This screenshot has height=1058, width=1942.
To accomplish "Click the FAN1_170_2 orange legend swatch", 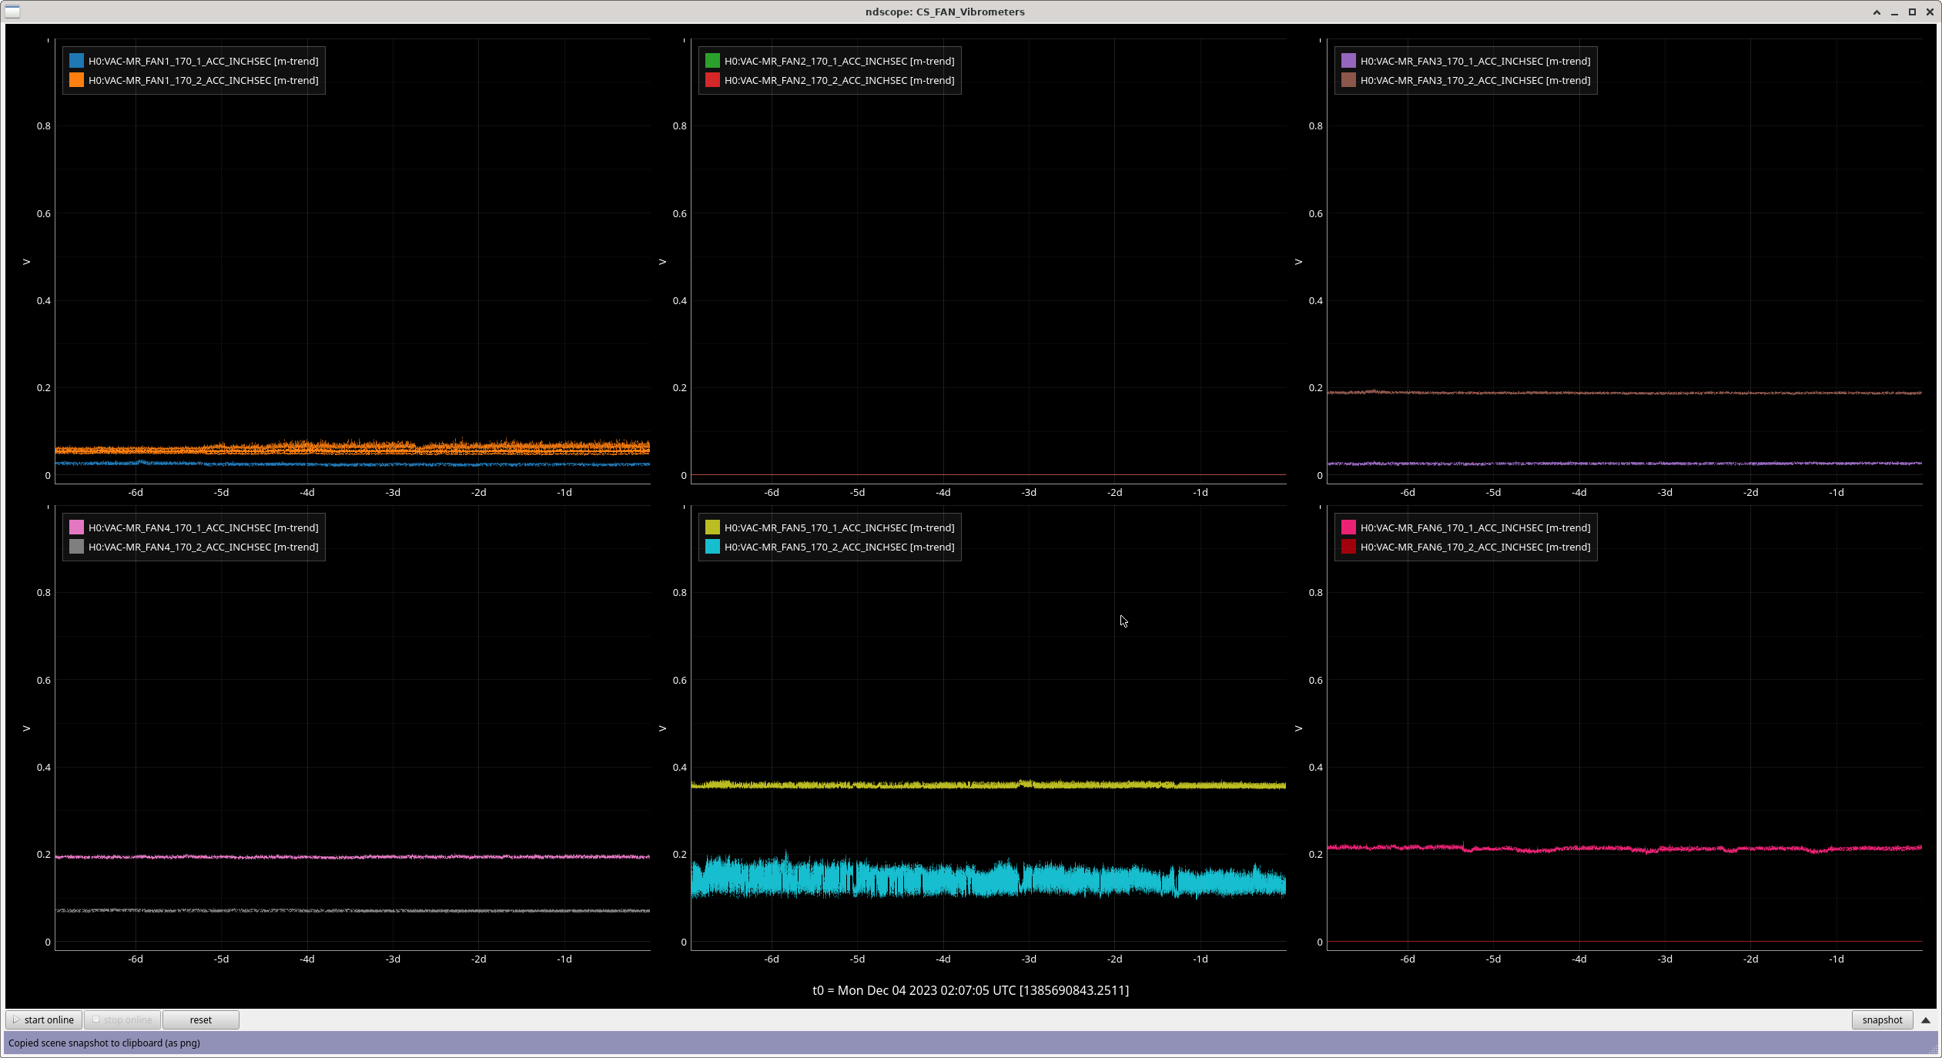I will tap(76, 80).
